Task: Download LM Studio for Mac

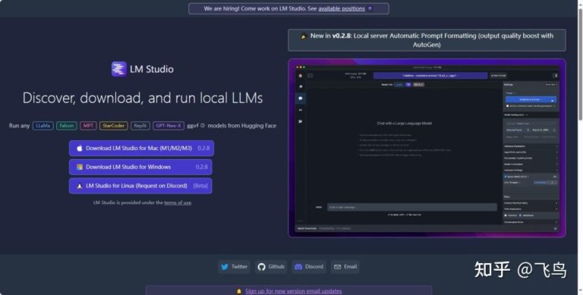Action: click(x=141, y=148)
